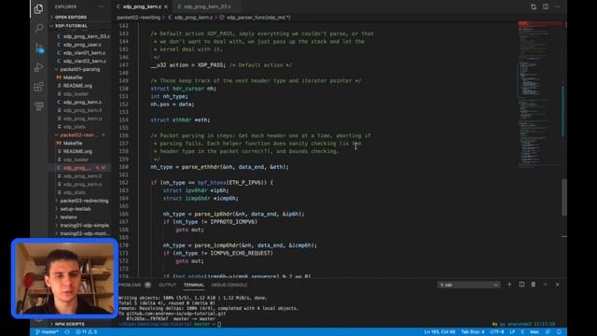This screenshot has height=336, width=597.
Task: Select the Terminal panel tab
Action: [194, 285]
